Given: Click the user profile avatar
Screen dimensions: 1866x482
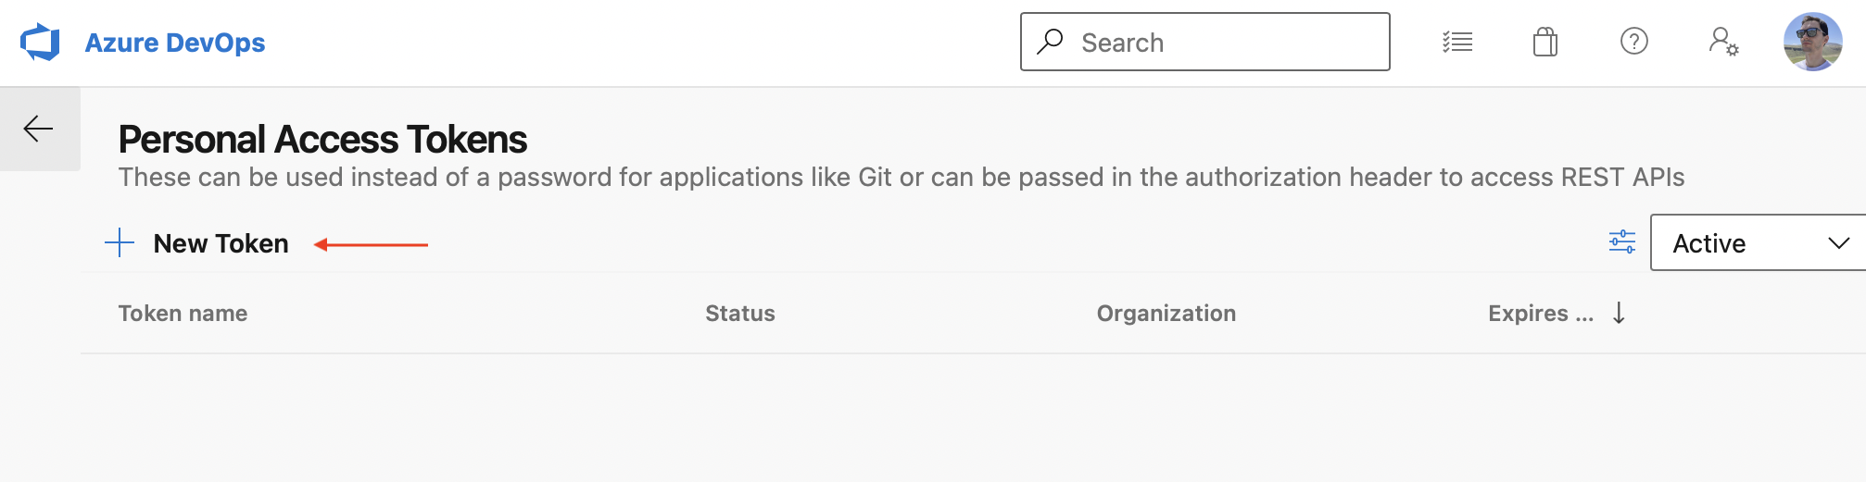Looking at the screenshot, I should (1812, 42).
